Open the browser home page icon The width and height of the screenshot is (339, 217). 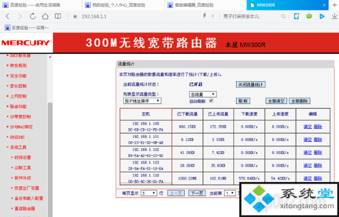(x=45, y=16)
